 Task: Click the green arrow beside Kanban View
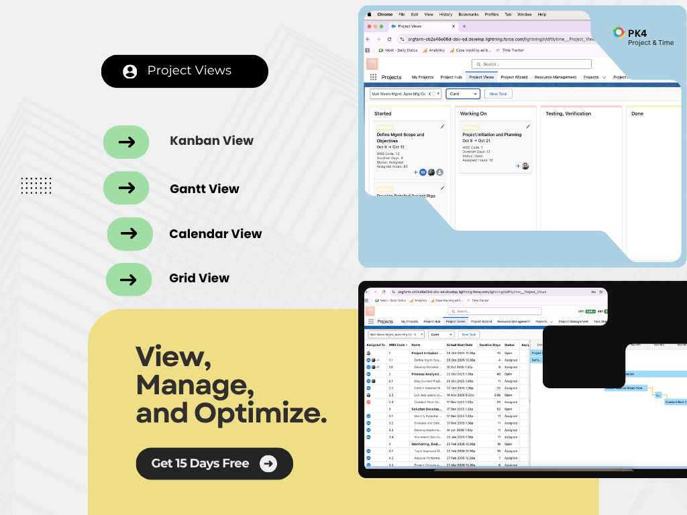click(126, 142)
